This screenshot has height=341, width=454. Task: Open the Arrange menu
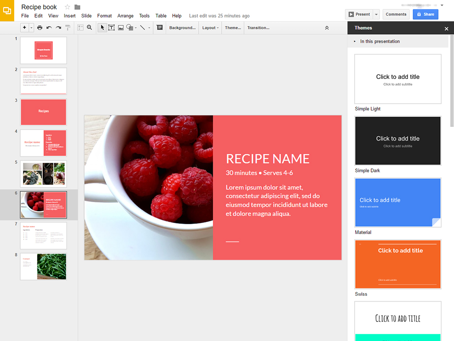[125, 16]
